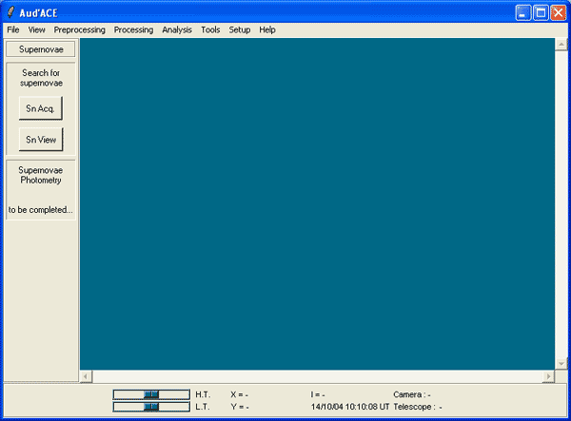Click the 'Telescope : -' status entry
The height and width of the screenshot is (421, 571).
pyautogui.click(x=418, y=407)
